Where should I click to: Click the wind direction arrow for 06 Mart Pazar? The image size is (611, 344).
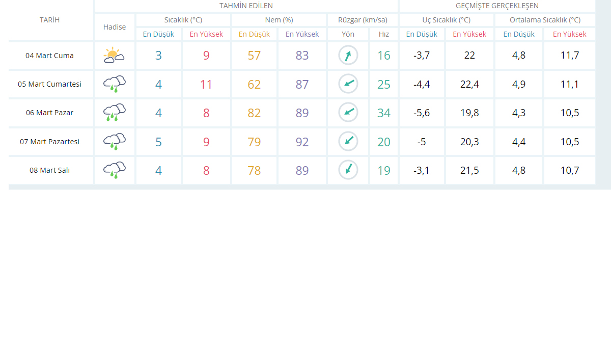pos(348,113)
